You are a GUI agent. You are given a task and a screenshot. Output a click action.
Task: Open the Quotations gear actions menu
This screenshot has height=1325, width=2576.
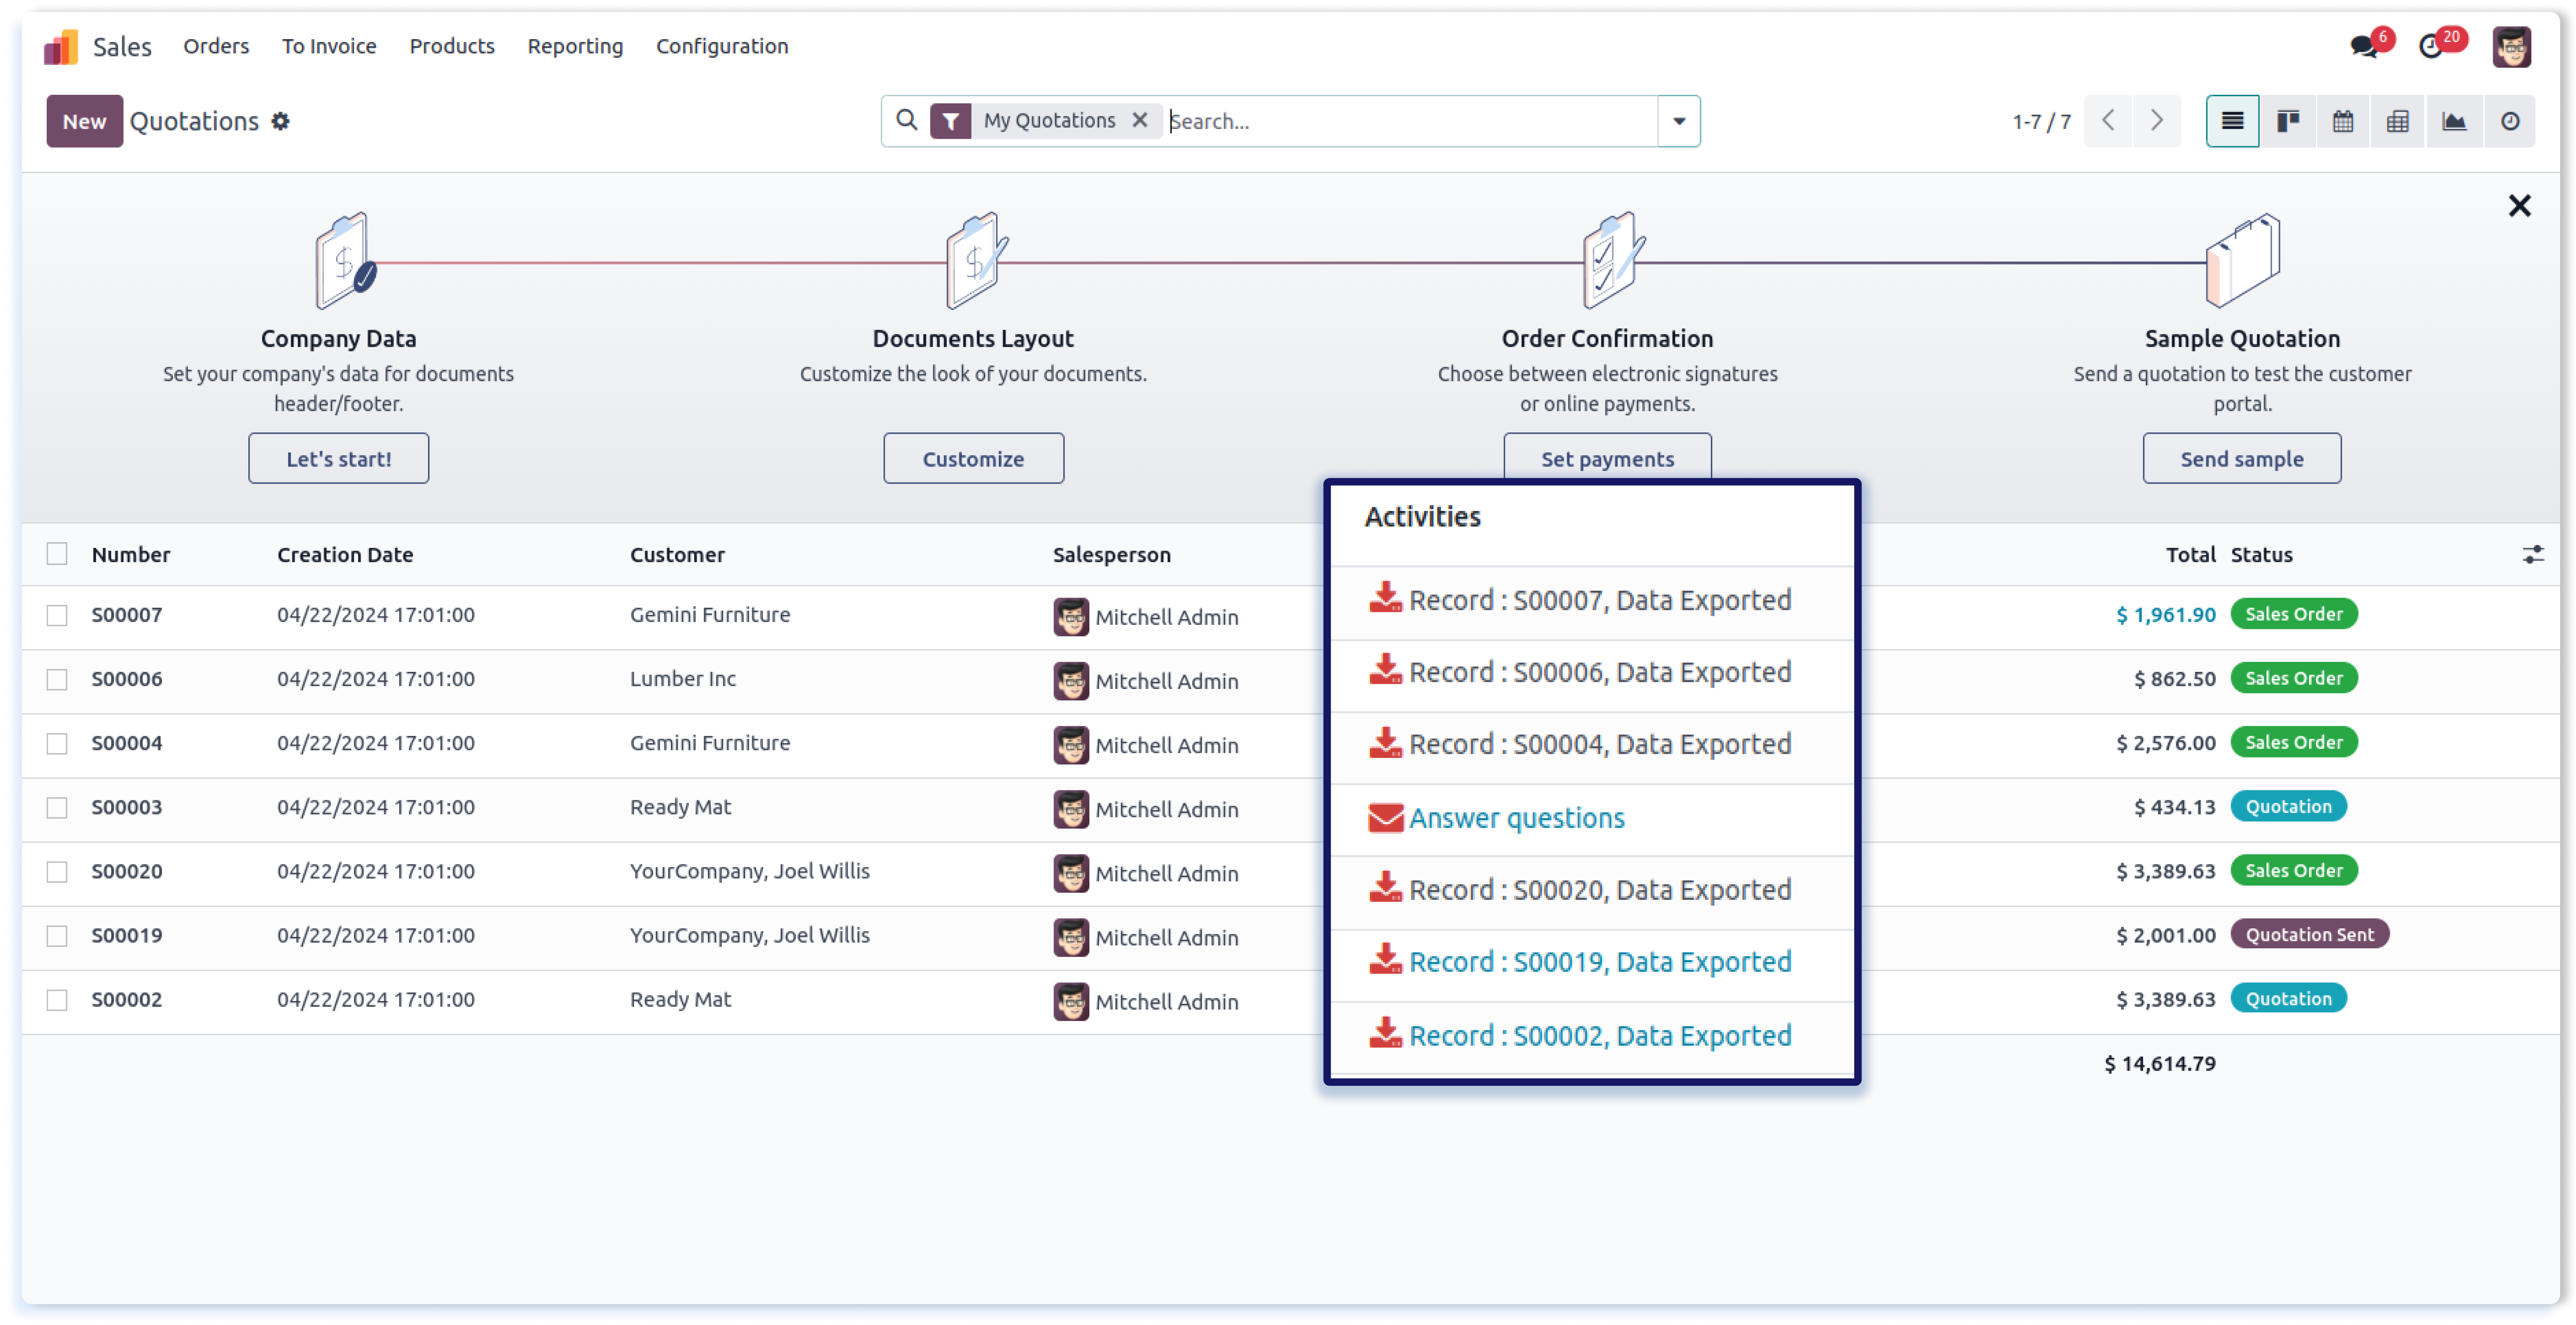[281, 121]
